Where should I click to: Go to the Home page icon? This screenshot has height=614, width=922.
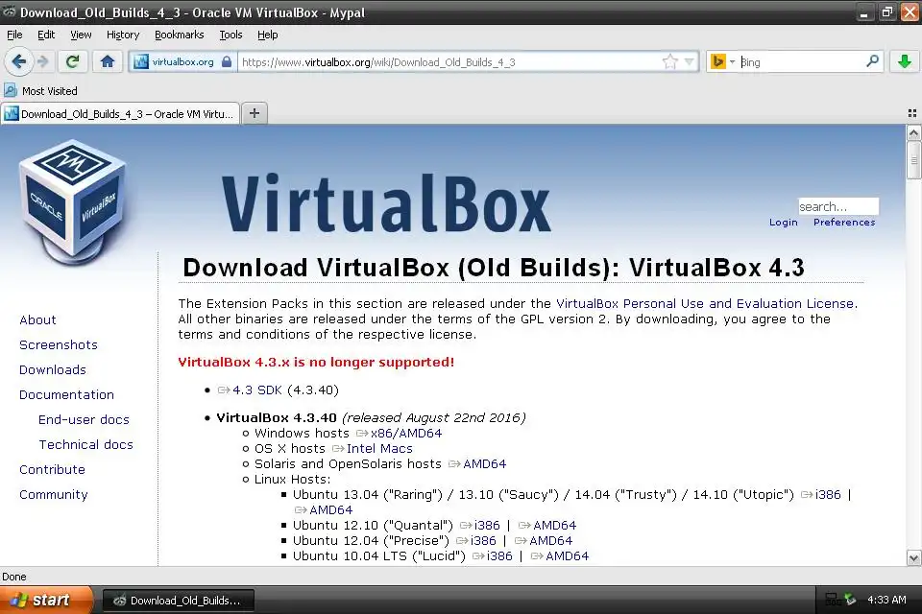(x=107, y=61)
